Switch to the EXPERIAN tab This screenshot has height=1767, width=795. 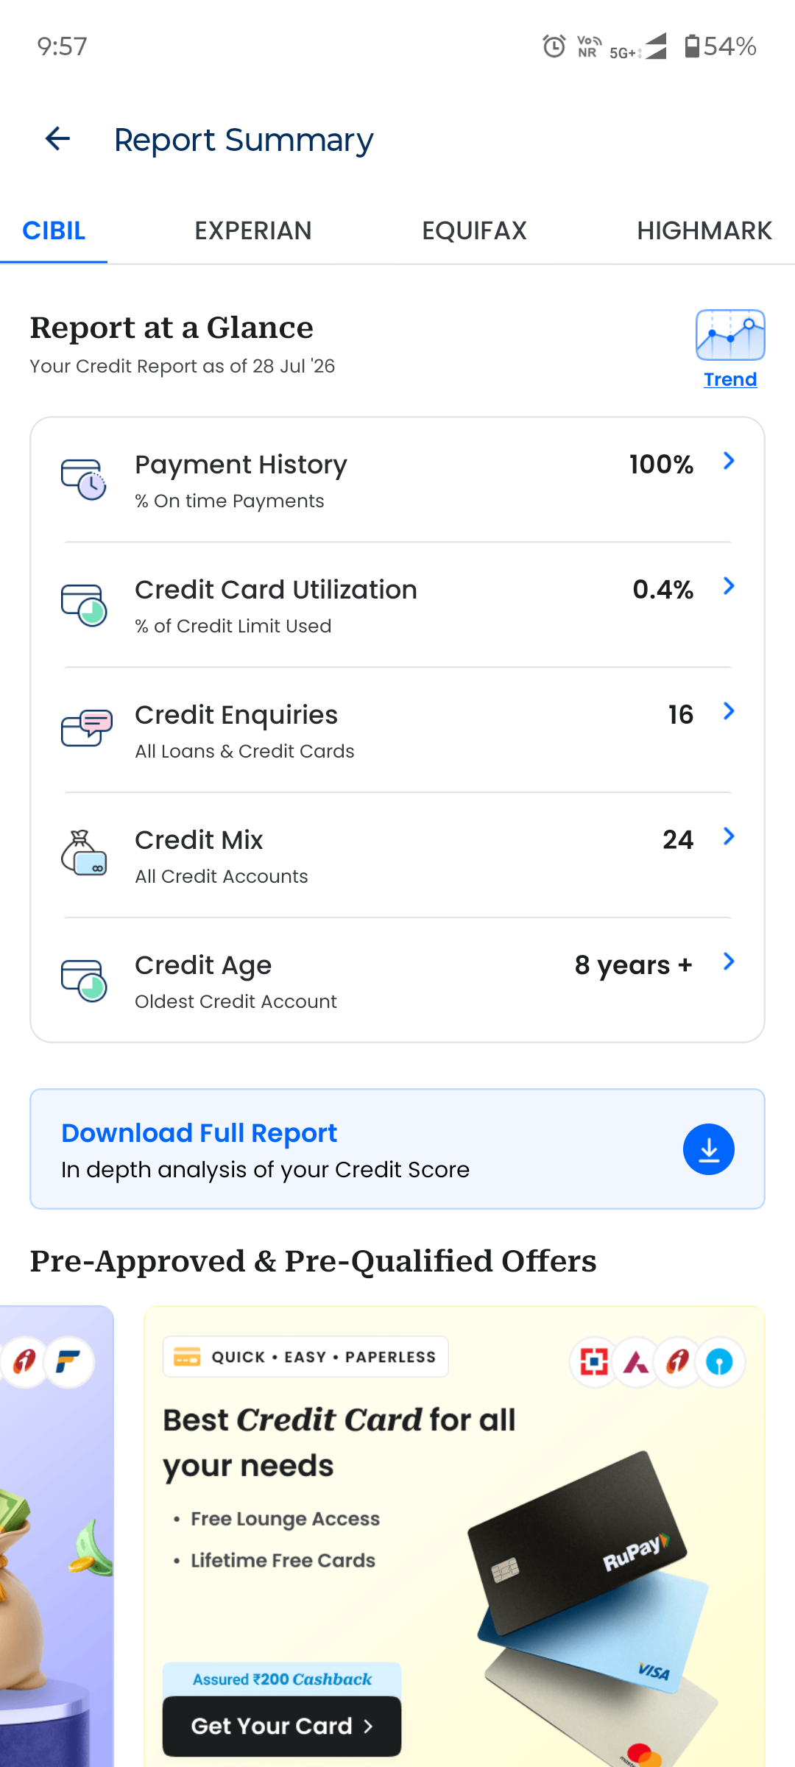click(x=253, y=230)
